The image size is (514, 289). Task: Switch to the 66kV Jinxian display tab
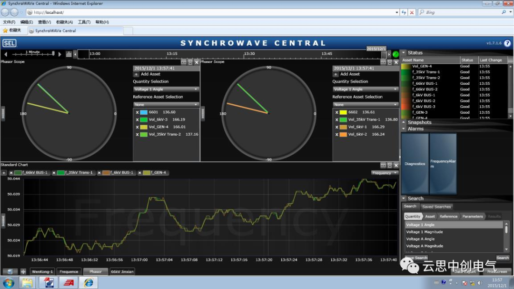[122, 271]
